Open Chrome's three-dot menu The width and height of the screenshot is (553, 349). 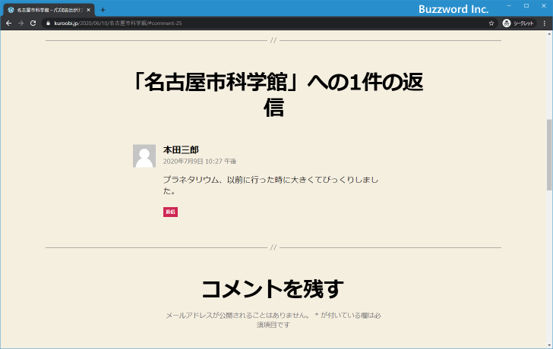545,24
